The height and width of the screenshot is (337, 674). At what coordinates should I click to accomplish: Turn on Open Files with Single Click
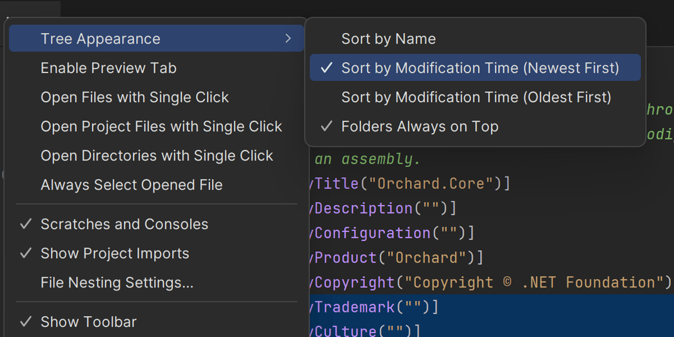pyautogui.click(x=134, y=97)
